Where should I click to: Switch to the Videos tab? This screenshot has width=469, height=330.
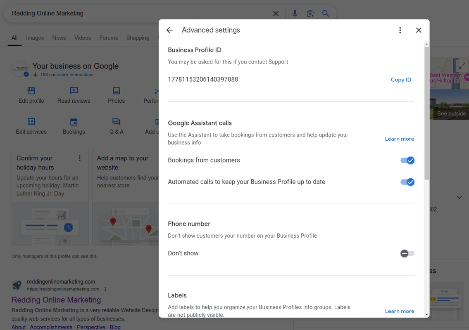83,38
